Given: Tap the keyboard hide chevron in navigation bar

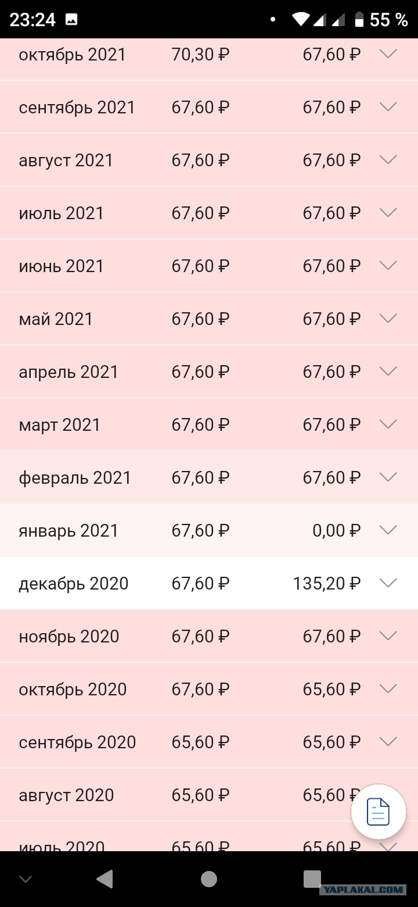Looking at the screenshot, I should [x=26, y=879].
